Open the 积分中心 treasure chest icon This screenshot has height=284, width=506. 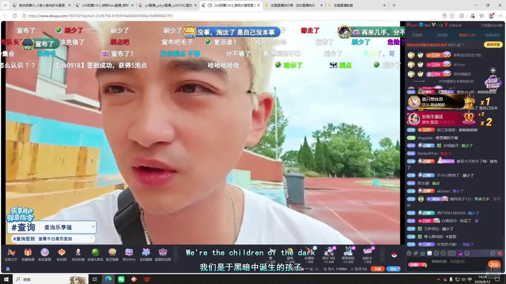coord(129,254)
